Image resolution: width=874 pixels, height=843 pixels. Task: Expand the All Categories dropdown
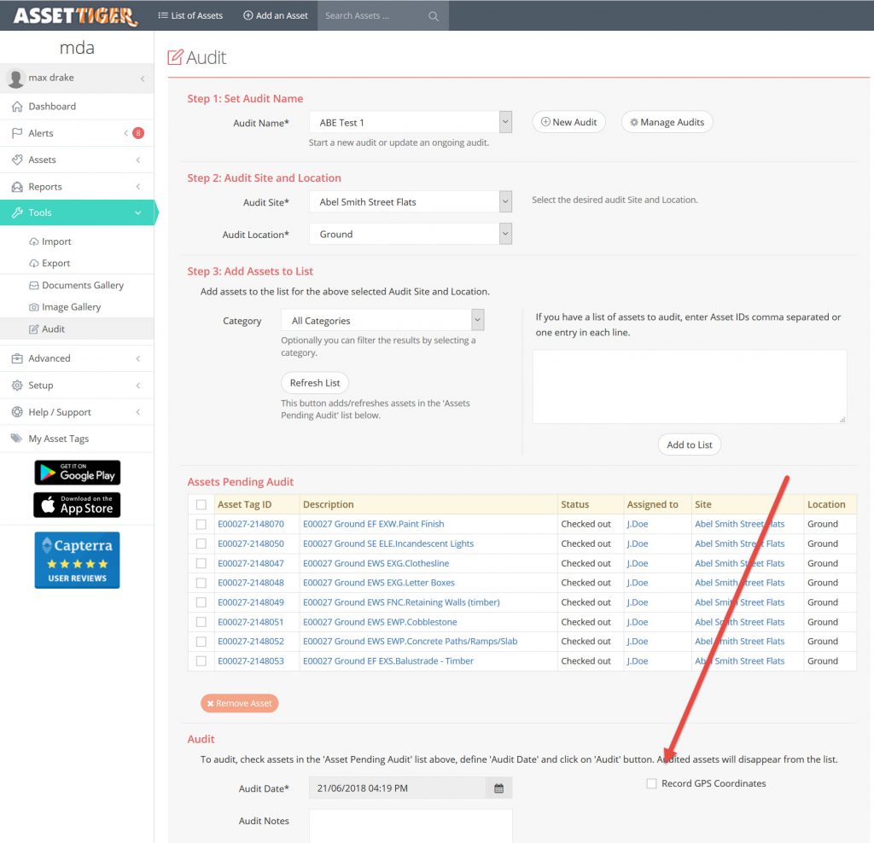477,321
